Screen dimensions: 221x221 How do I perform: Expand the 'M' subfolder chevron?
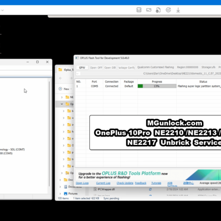(x=64, y=132)
